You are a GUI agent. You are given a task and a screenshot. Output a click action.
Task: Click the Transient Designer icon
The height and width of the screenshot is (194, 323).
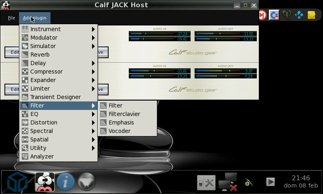tap(25, 97)
